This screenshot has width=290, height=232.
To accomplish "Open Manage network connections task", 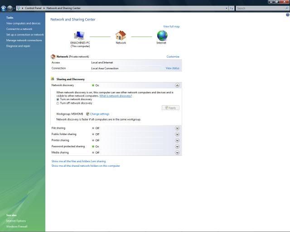I will (24, 40).
